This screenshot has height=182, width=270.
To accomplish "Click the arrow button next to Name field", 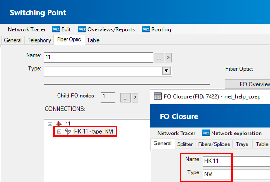I will pyautogui.click(x=168, y=57).
